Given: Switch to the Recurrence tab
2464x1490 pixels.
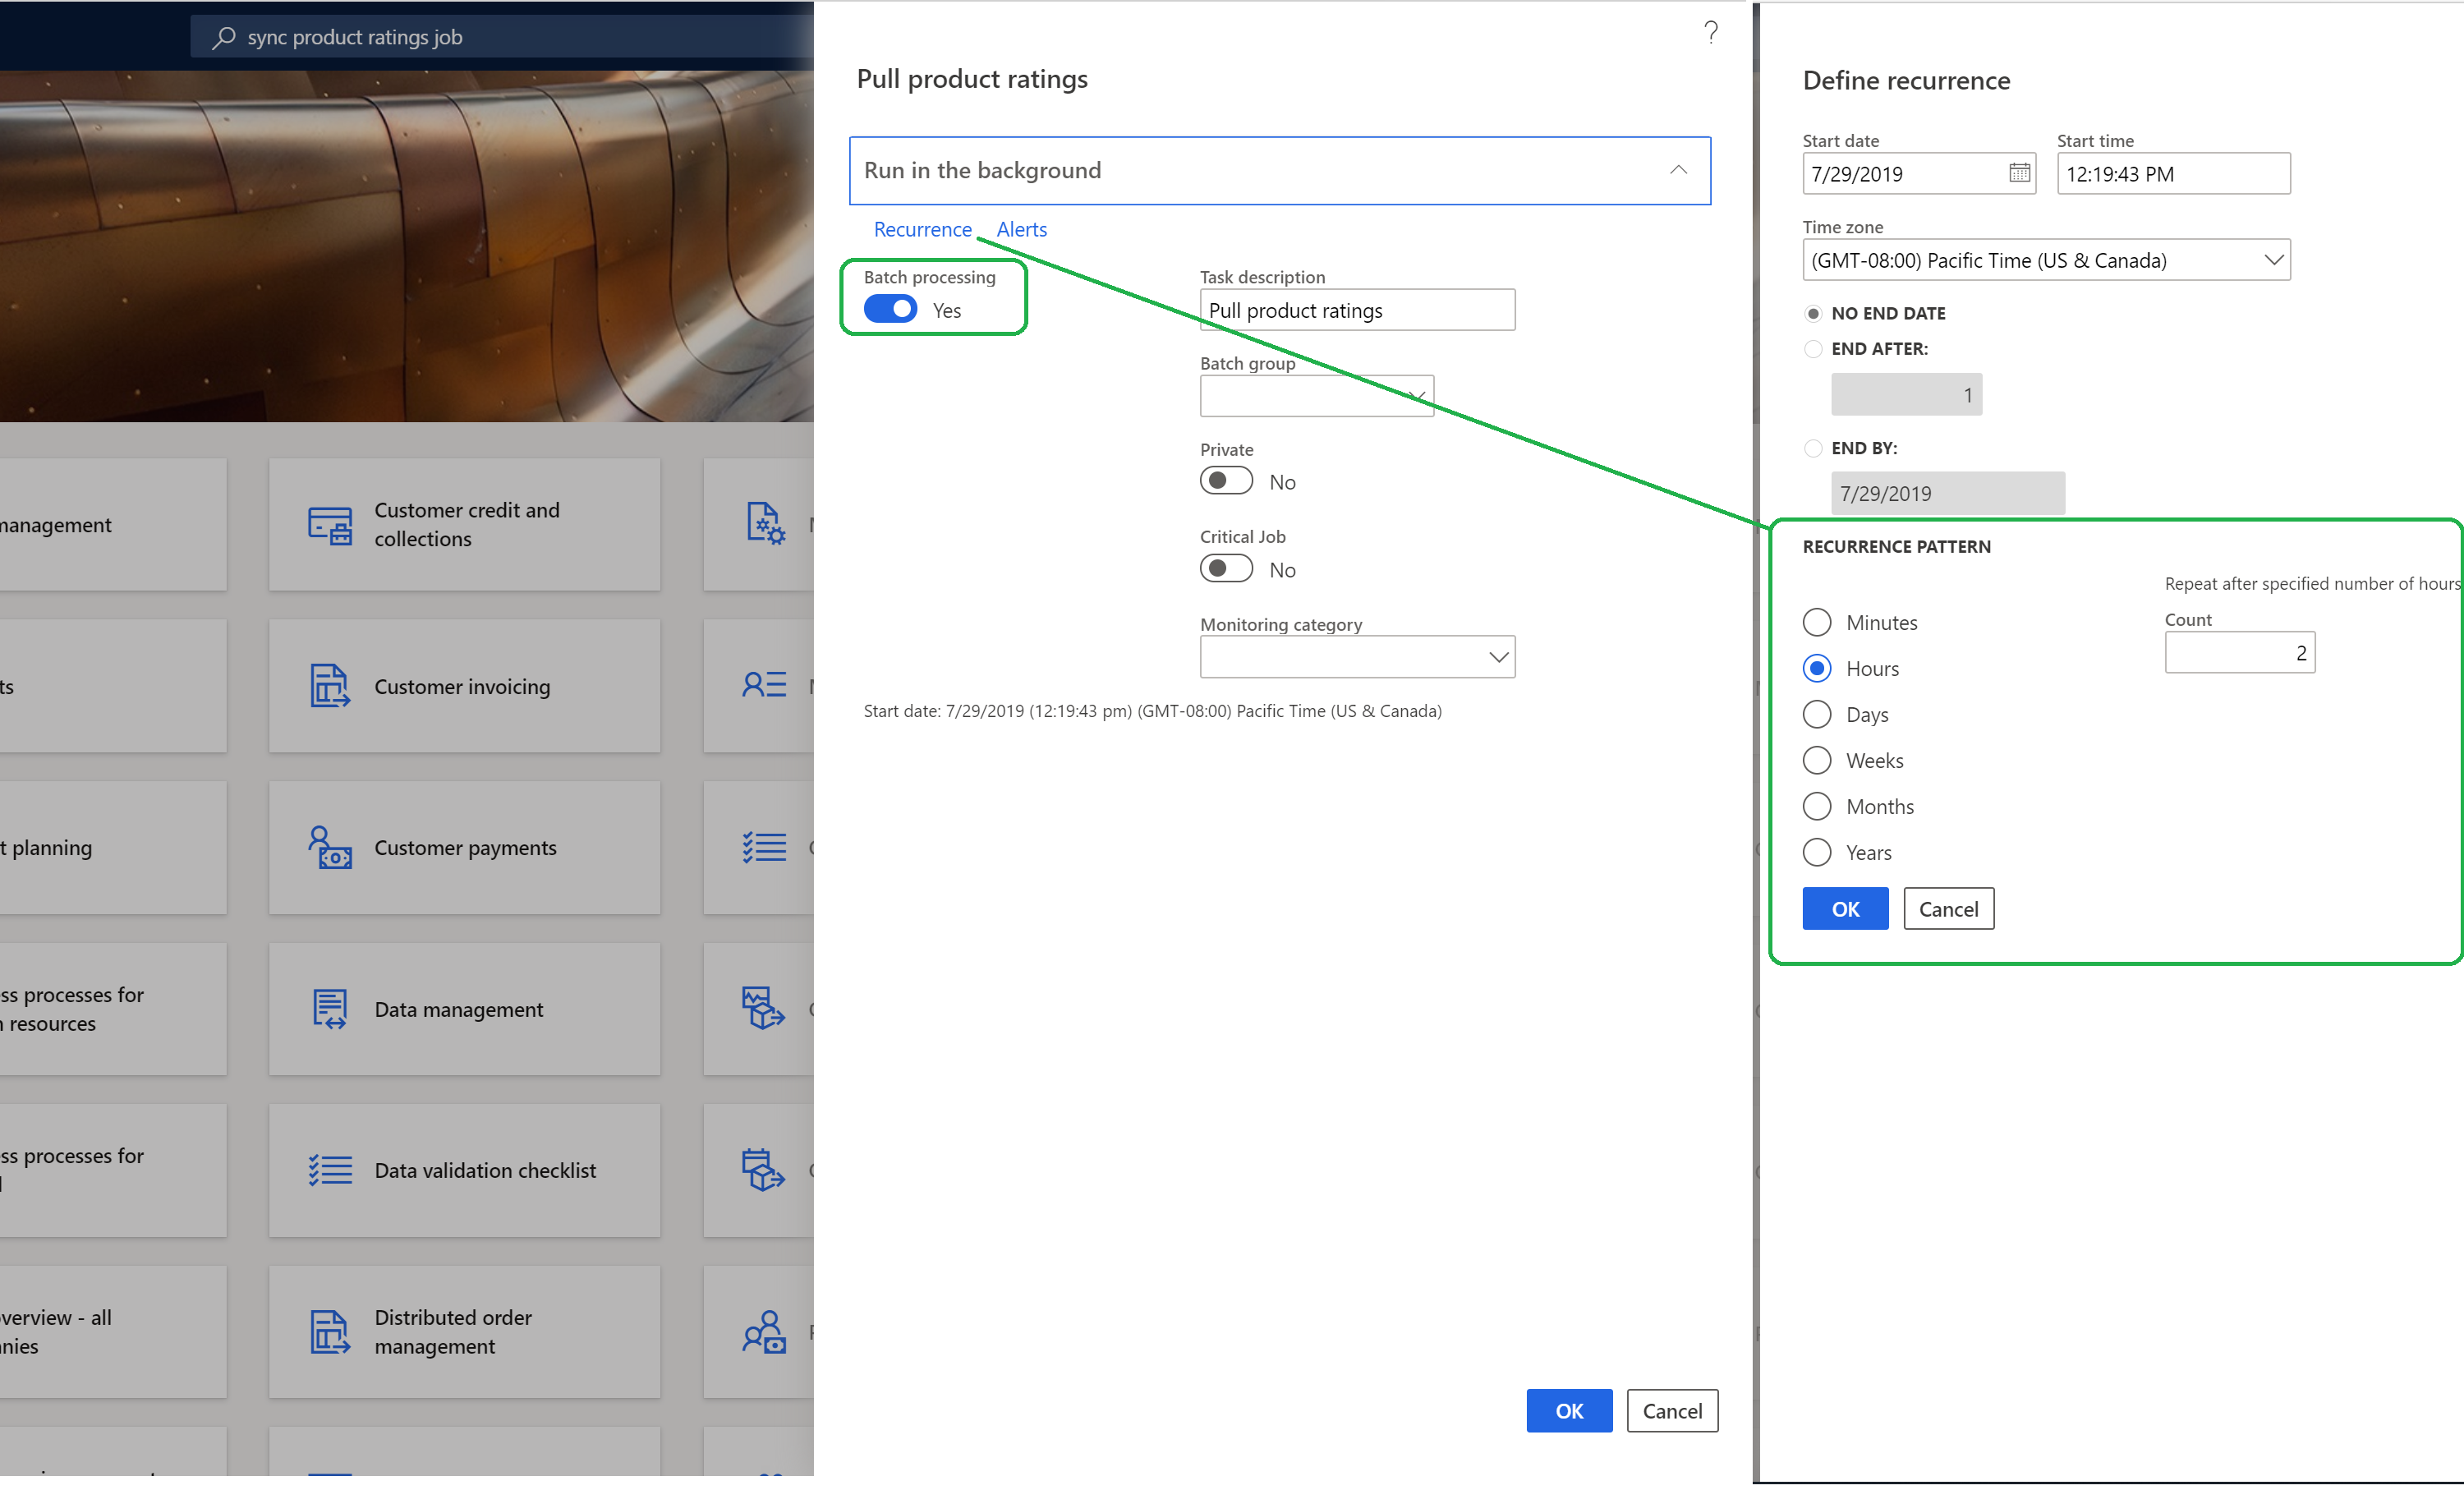Looking at the screenshot, I should pos(922,228).
